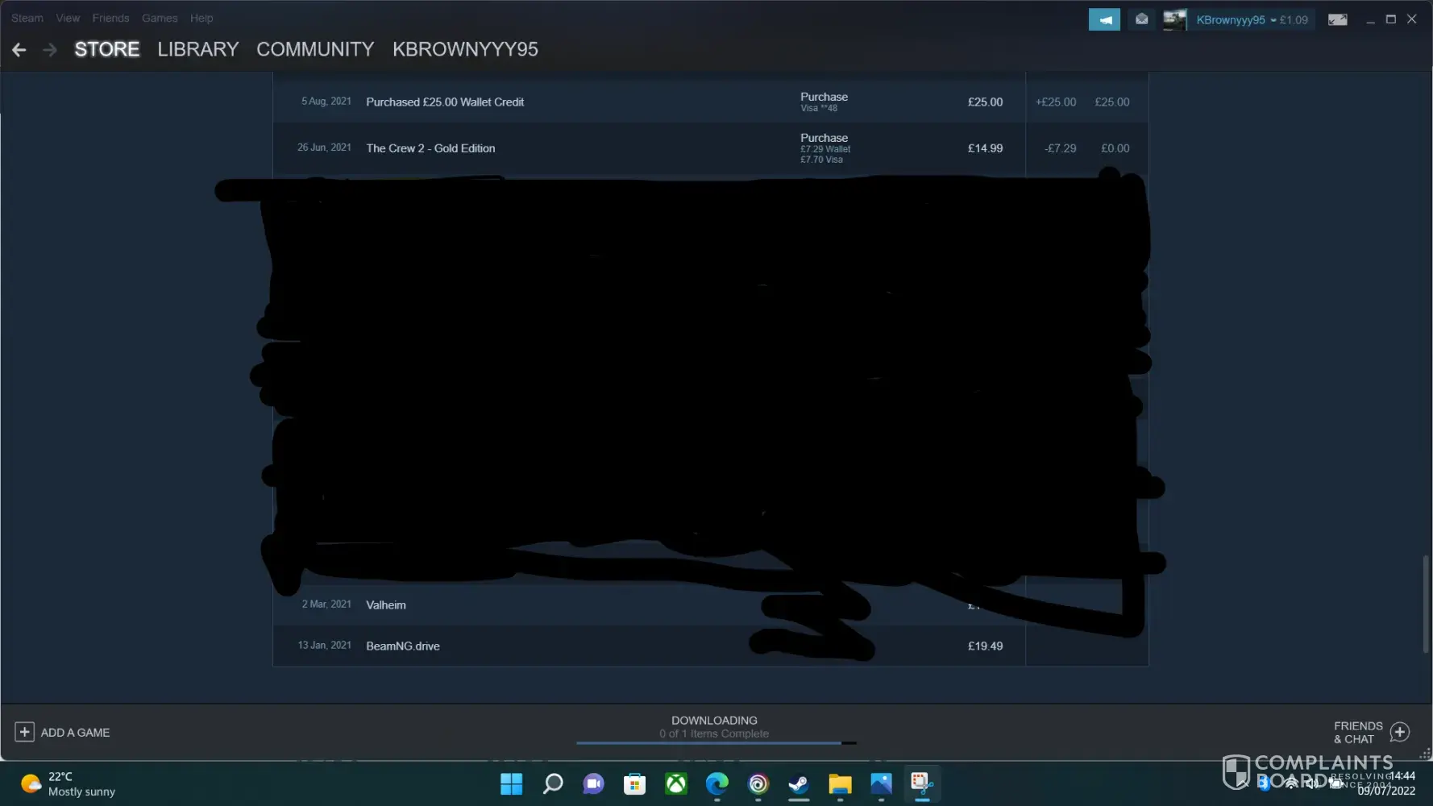Click the Xbox app taskbar icon
This screenshot has width=1433, height=806.
point(675,783)
